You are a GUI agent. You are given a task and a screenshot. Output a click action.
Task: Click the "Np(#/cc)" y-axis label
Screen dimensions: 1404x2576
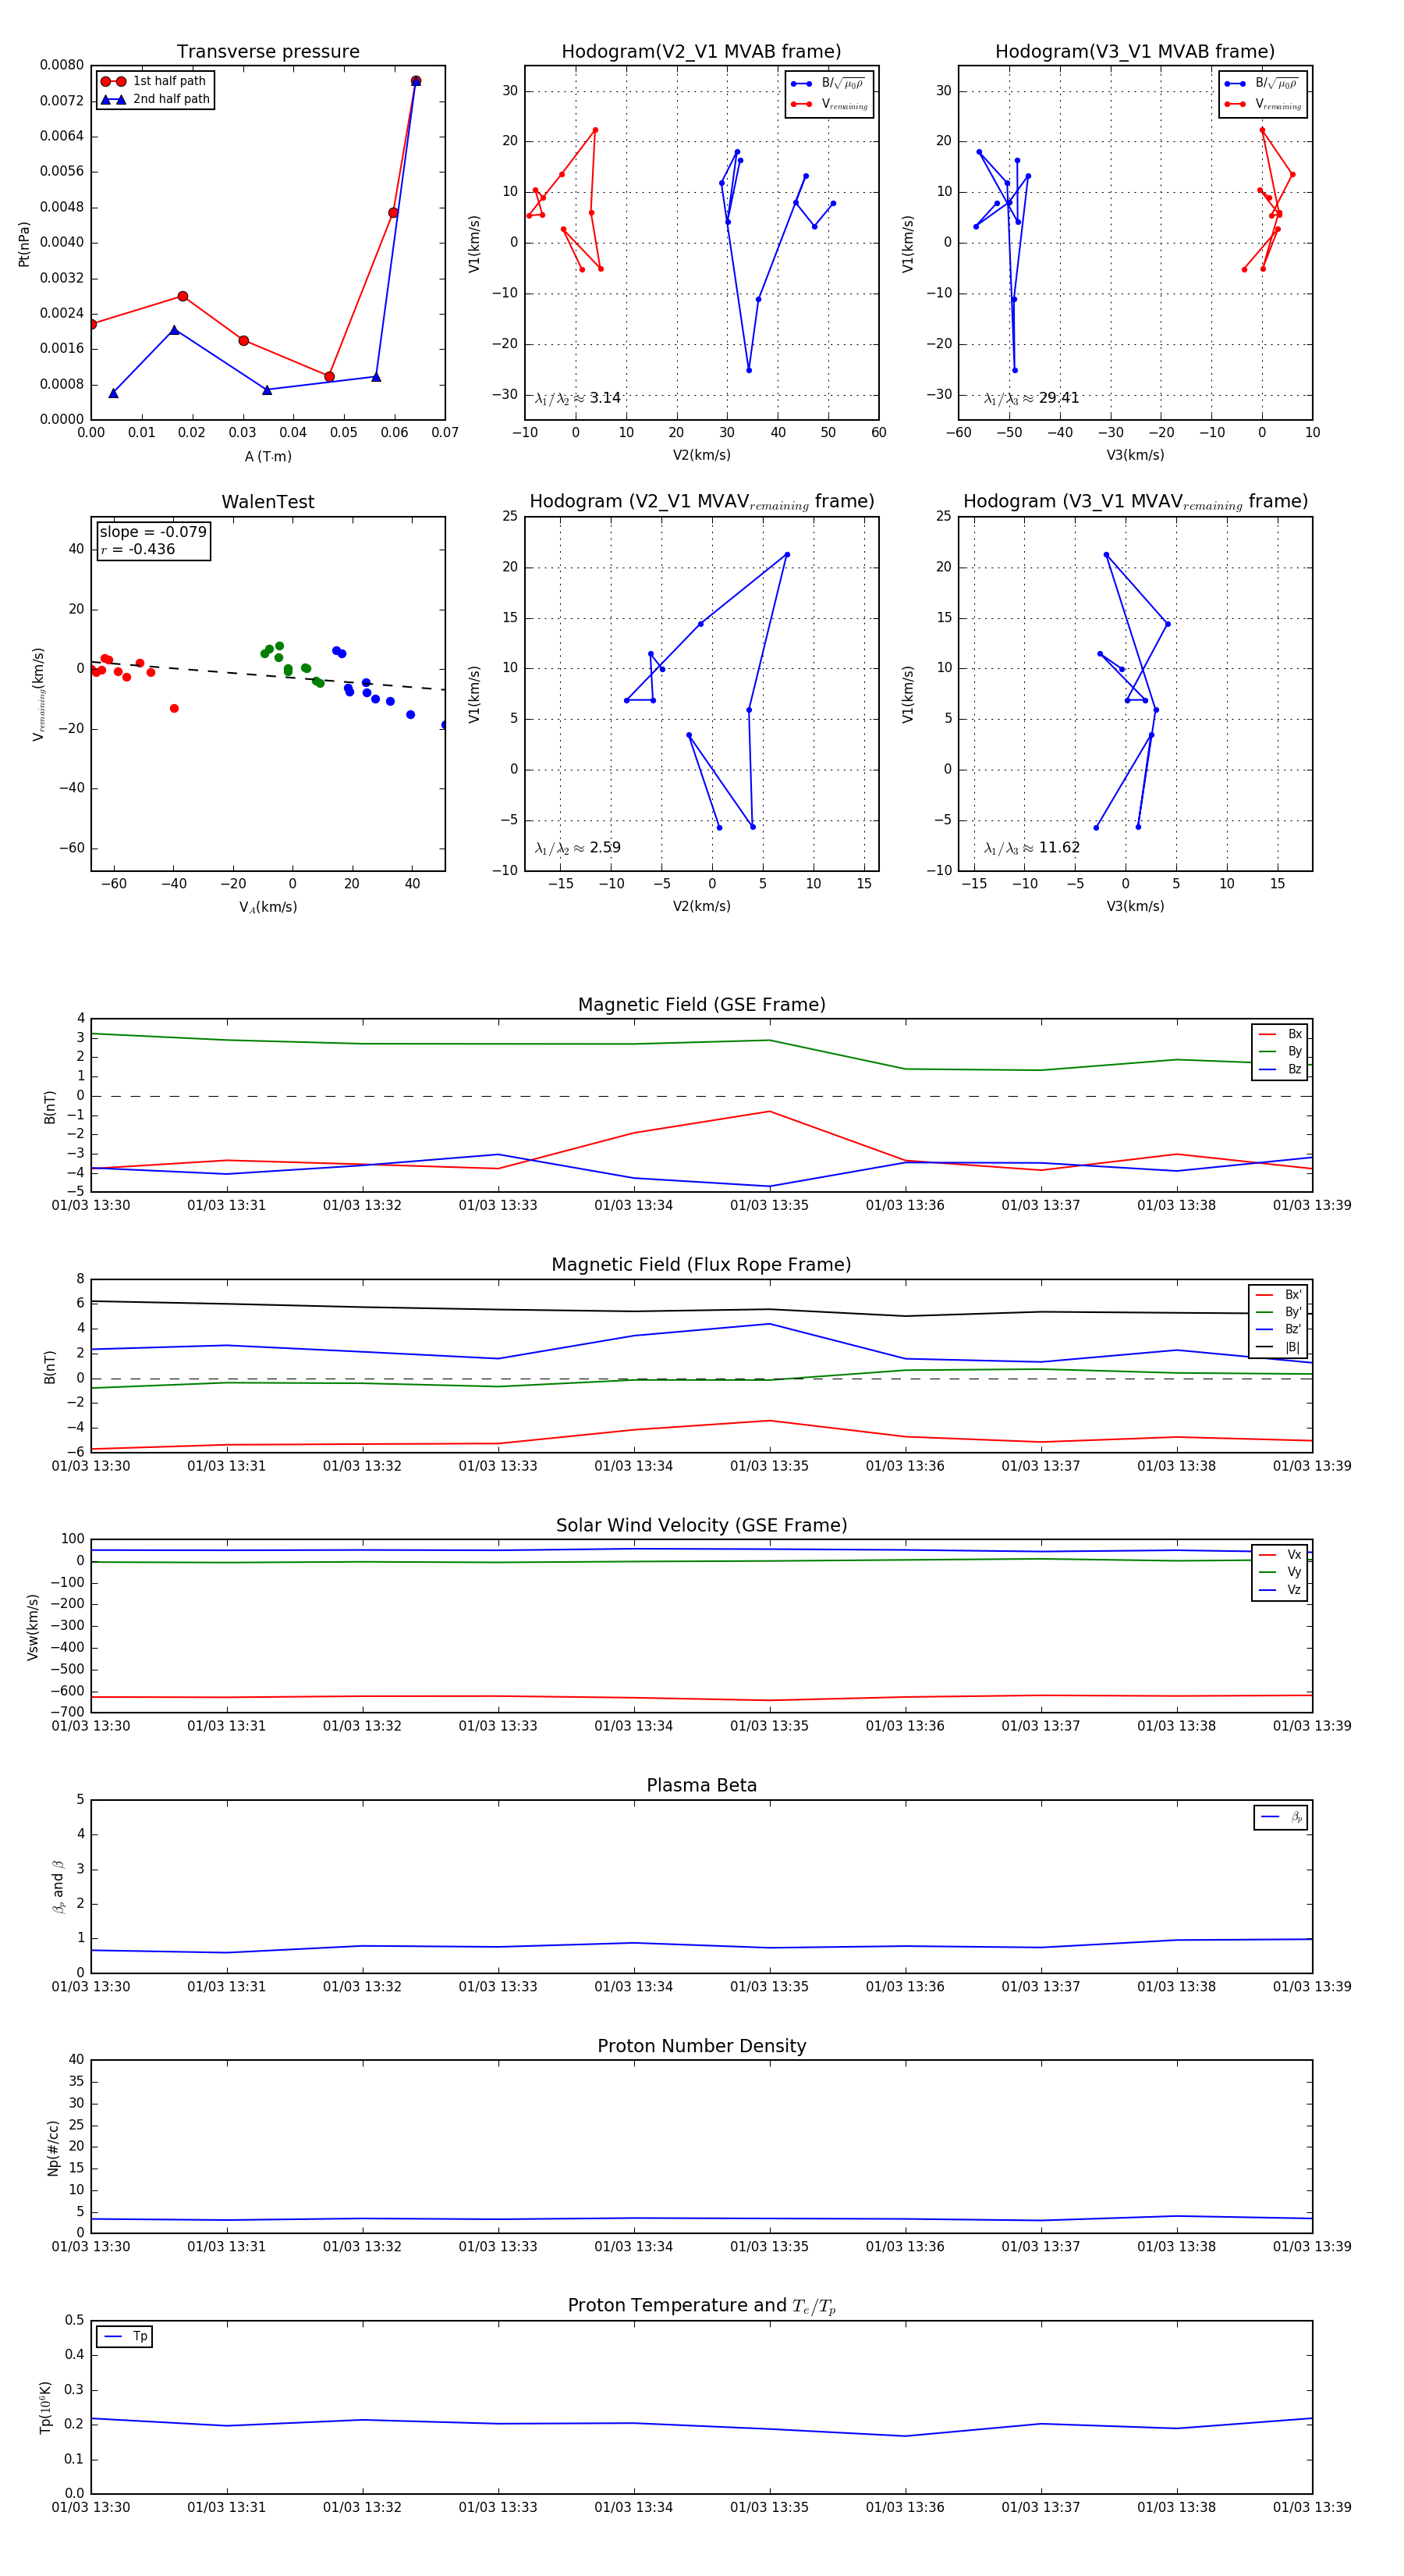click(53, 2148)
